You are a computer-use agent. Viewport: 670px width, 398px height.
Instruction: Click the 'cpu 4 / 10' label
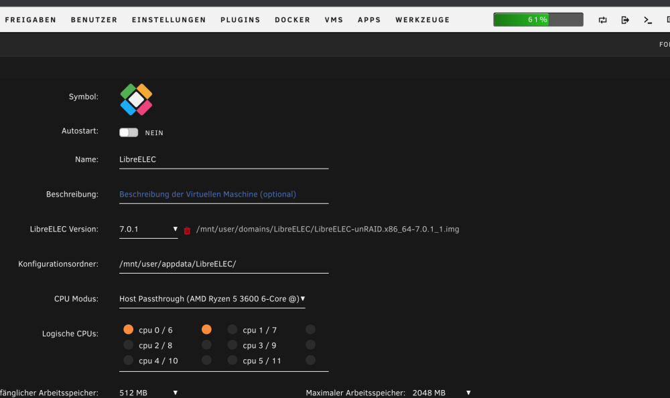pyautogui.click(x=158, y=361)
